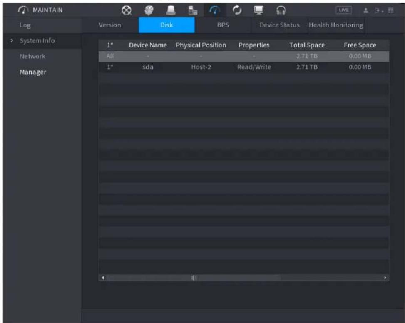This screenshot has width=405, height=323.
Task: Select the All summary row
Action: coord(243,56)
